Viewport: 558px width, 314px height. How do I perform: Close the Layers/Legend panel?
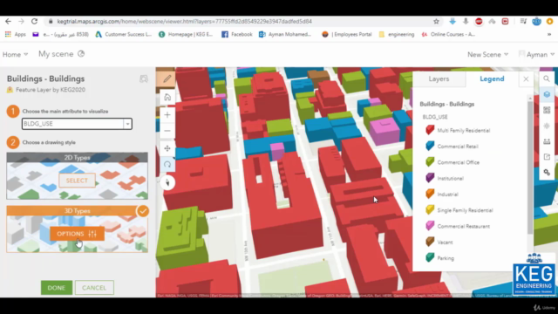(x=526, y=79)
